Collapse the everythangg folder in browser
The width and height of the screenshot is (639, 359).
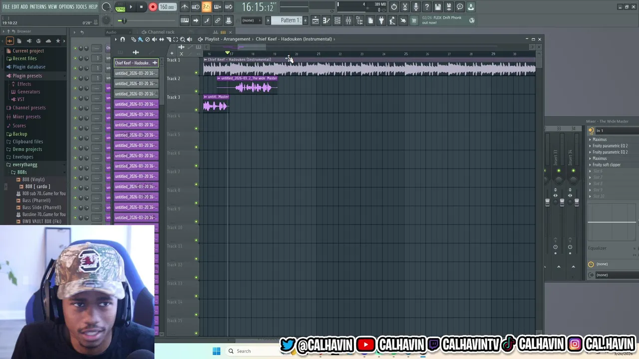(24, 165)
